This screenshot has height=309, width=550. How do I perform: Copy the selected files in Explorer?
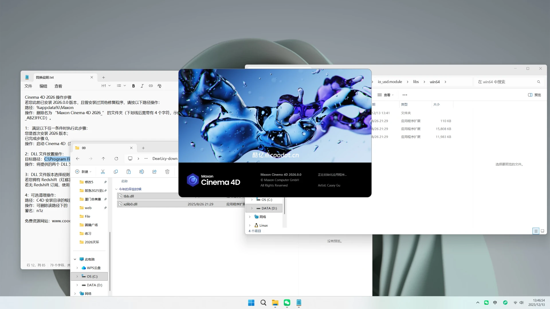(x=116, y=172)
